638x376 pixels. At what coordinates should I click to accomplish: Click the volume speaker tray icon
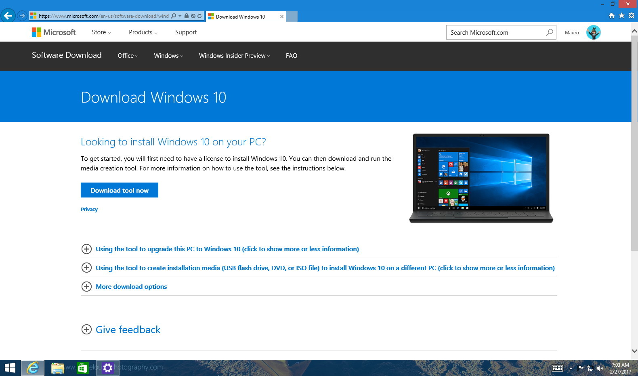pos(600,368)
